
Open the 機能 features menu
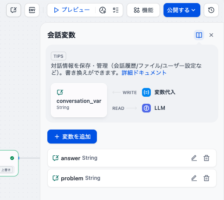[x=143, y=10]
